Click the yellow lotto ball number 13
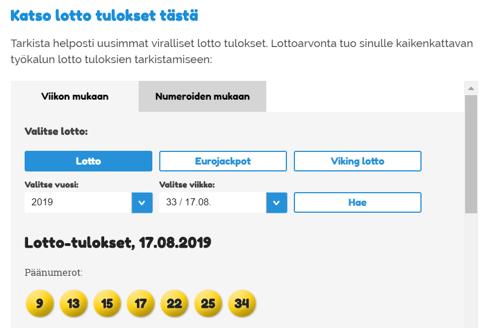The width and height of the screenshot is (492, 328). click(73, 303)
